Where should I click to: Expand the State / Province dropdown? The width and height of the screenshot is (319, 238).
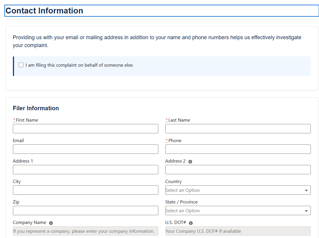pos(238,211)
